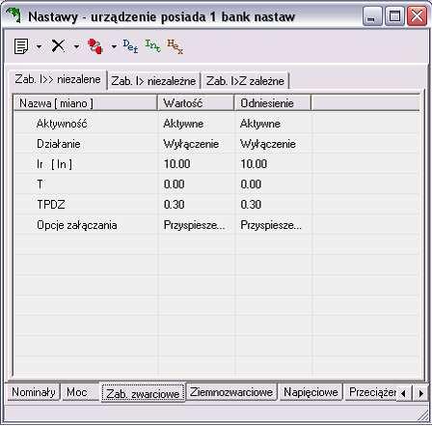This screenshot has height=426, width=432.
Task: Click Ir value 10.00 in Wartość column
Action: coord(177,164)
